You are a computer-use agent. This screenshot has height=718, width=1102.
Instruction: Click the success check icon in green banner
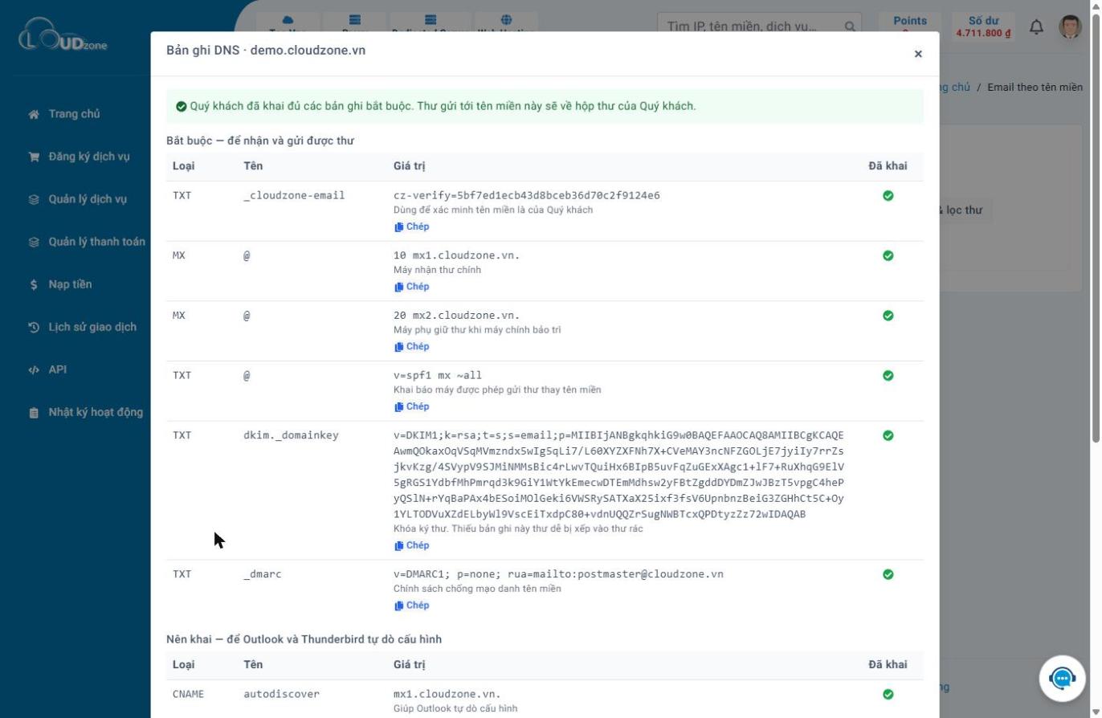tap(182, 106)
